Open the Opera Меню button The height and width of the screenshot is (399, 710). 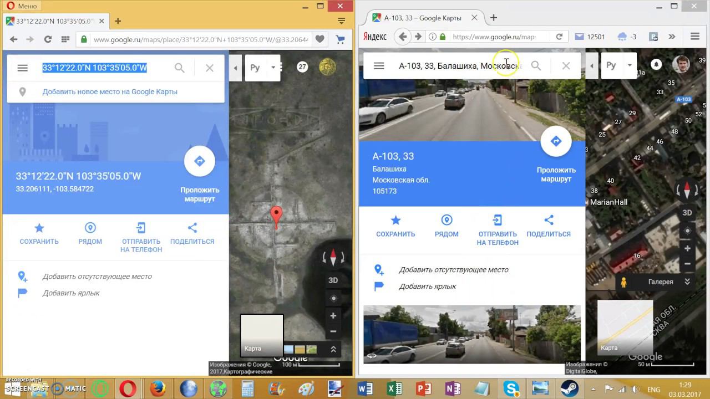point(22,6)
